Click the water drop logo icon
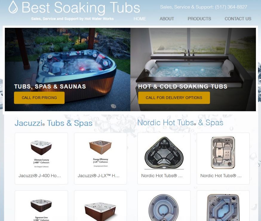Screen dimensions: 261x221 pyautogui.click(x=13, y=7)
